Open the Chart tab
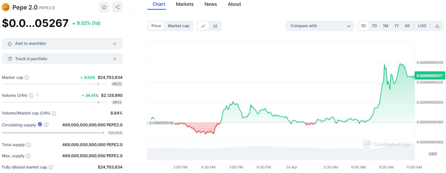Screen dimensions: 446x173 [159, 4]
